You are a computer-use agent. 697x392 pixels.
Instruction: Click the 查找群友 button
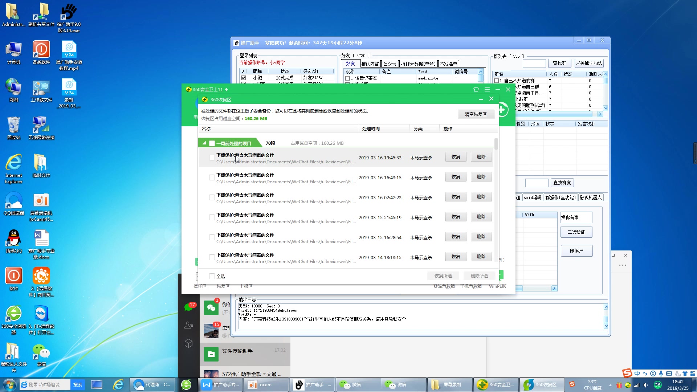coord(562,183)
